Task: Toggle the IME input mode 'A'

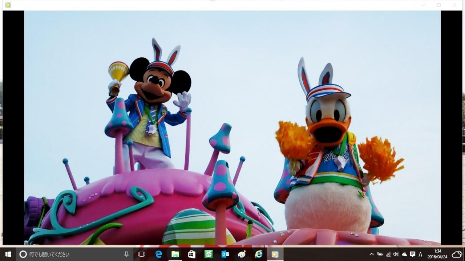Action: point(420,254)
